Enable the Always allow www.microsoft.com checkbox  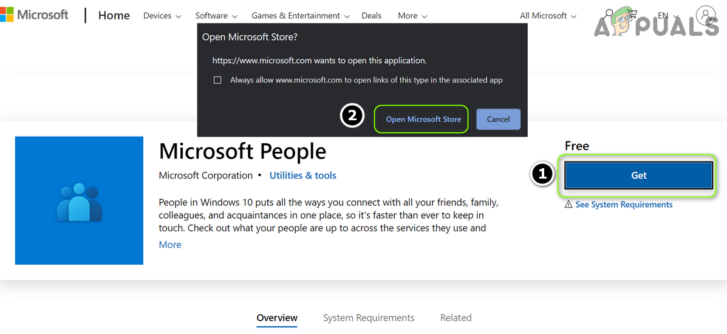pyautogui.click(x=217, y=80)
